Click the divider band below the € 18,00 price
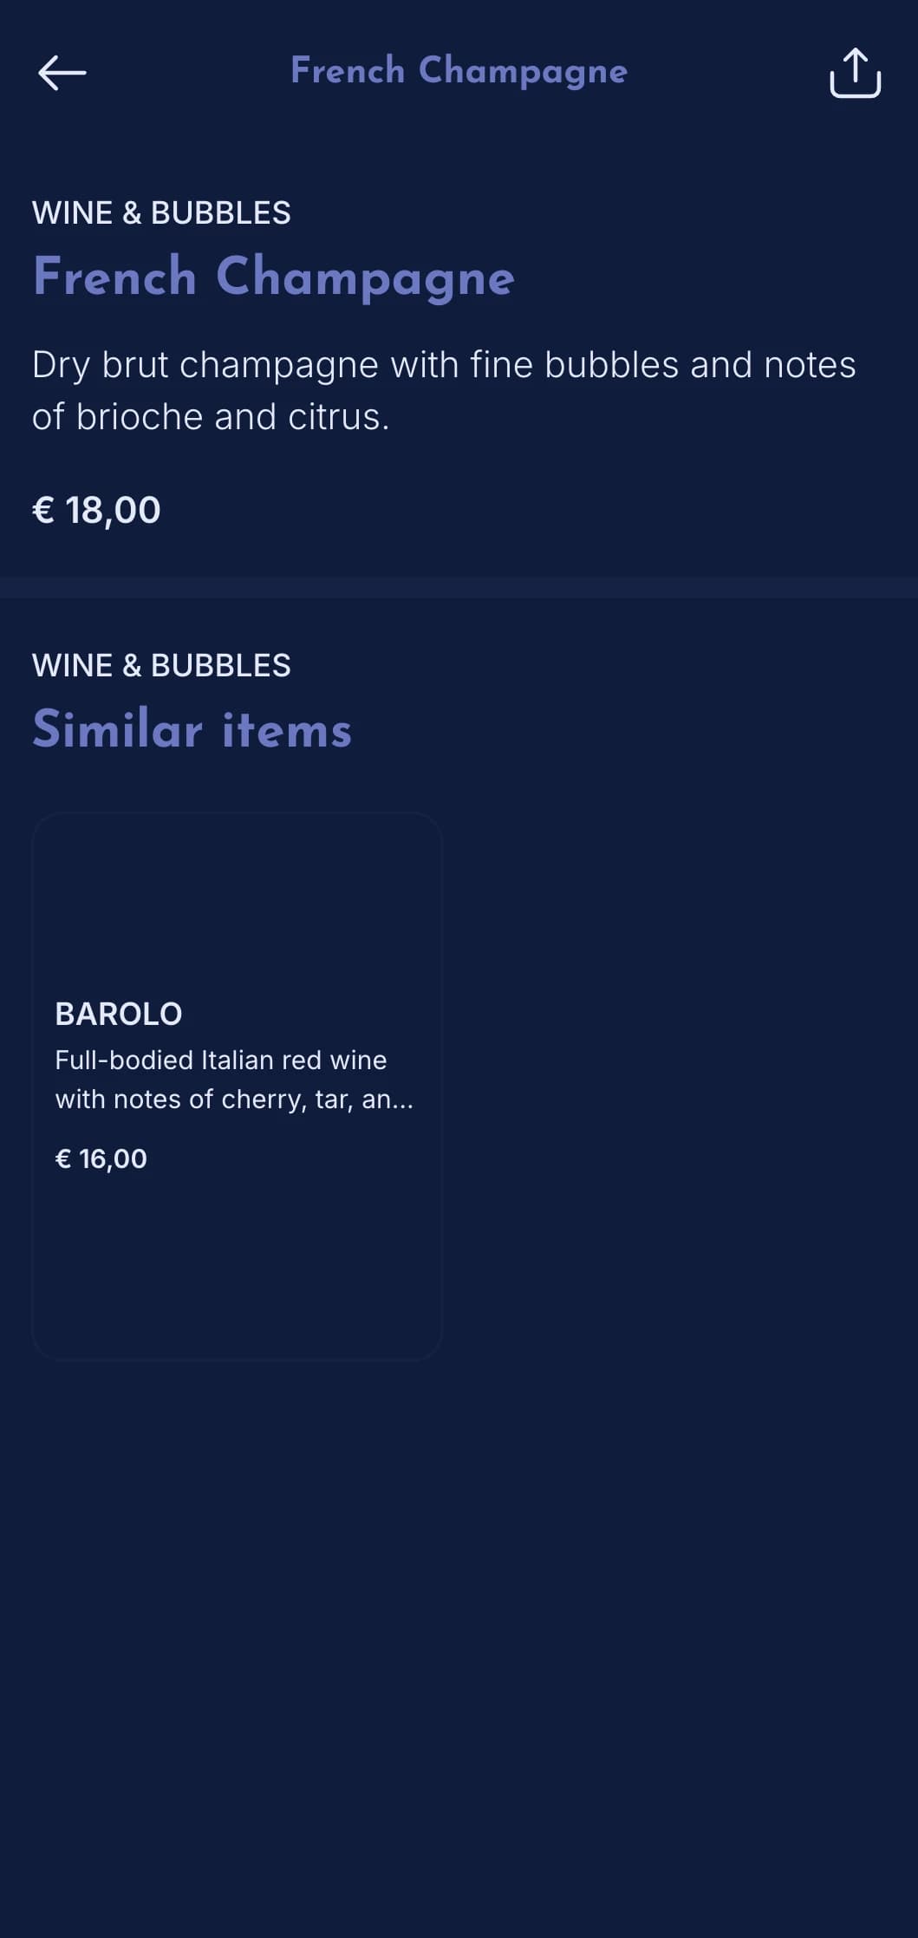 pyautogui.click(x=459, y=587)
